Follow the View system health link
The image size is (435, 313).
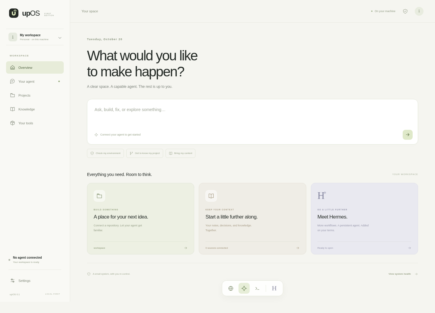click(x=403, y=274)
